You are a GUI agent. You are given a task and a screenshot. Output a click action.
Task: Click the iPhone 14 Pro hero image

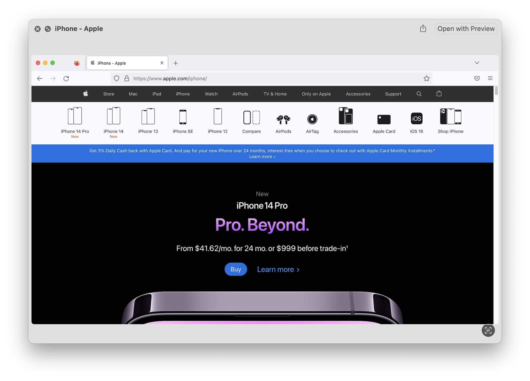point(262,307)
